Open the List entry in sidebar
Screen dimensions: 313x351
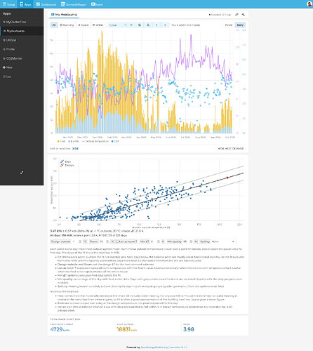(22, 77)
